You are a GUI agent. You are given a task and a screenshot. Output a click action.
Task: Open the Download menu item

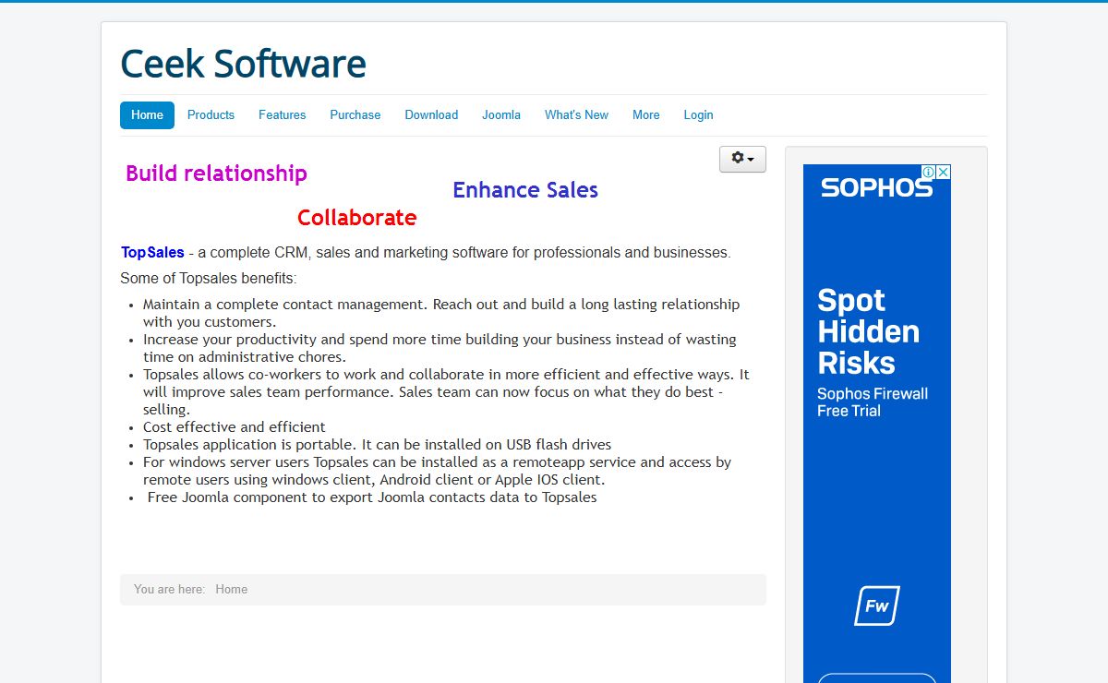431,115
